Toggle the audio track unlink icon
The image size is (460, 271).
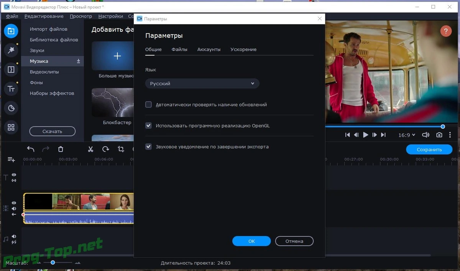point(14,242)
